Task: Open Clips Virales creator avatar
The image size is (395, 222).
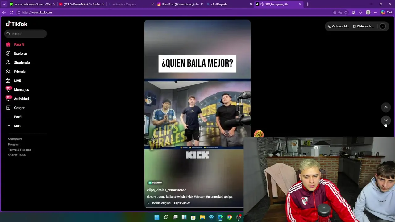Action: (259, 134)
